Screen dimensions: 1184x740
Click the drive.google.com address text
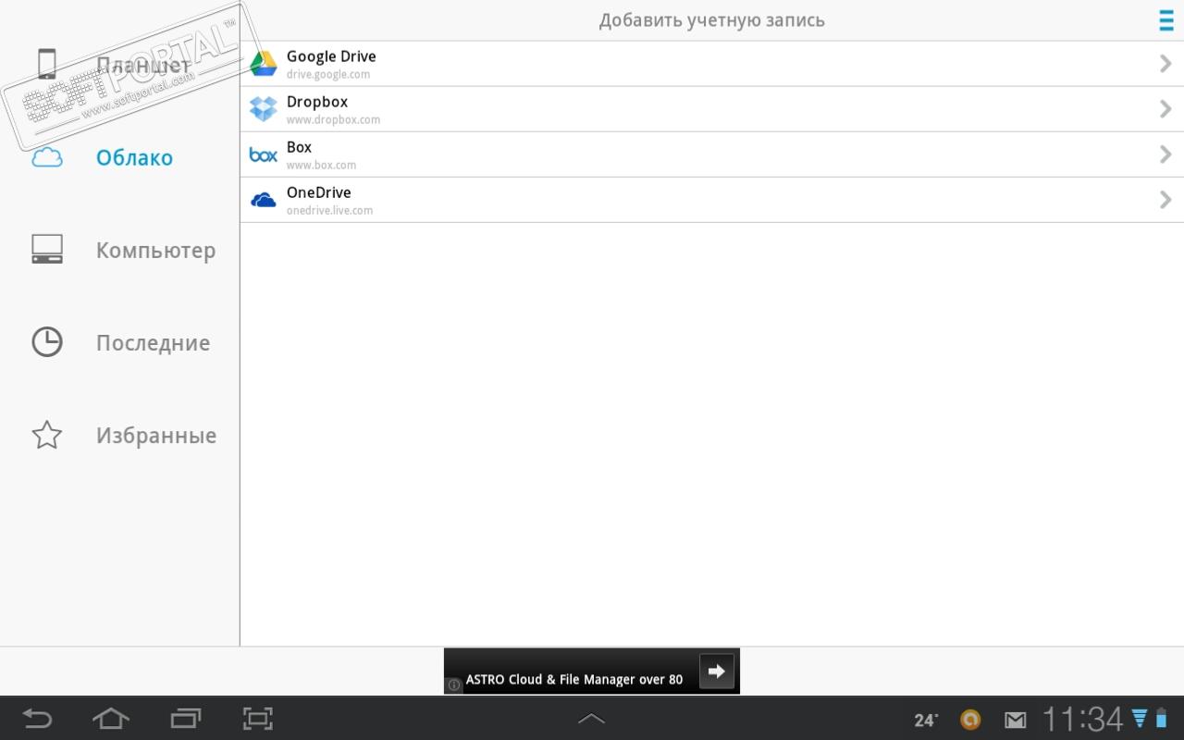328,75
